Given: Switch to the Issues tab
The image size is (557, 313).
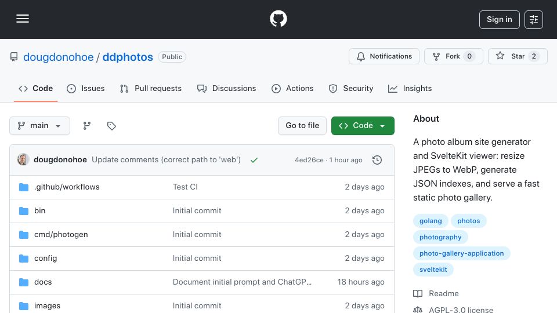Looking at the screenshot, I should tap(86, 88).
